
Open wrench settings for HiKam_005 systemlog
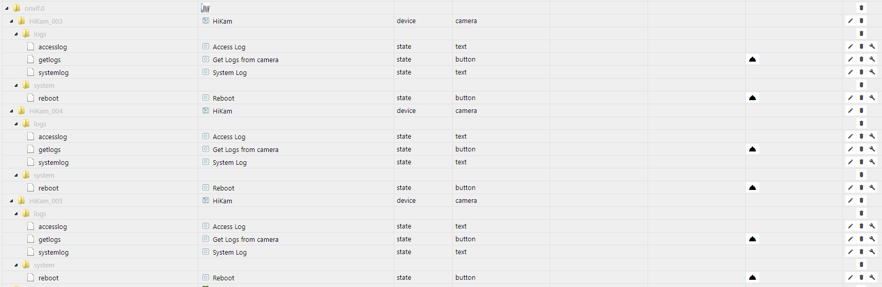872,252
